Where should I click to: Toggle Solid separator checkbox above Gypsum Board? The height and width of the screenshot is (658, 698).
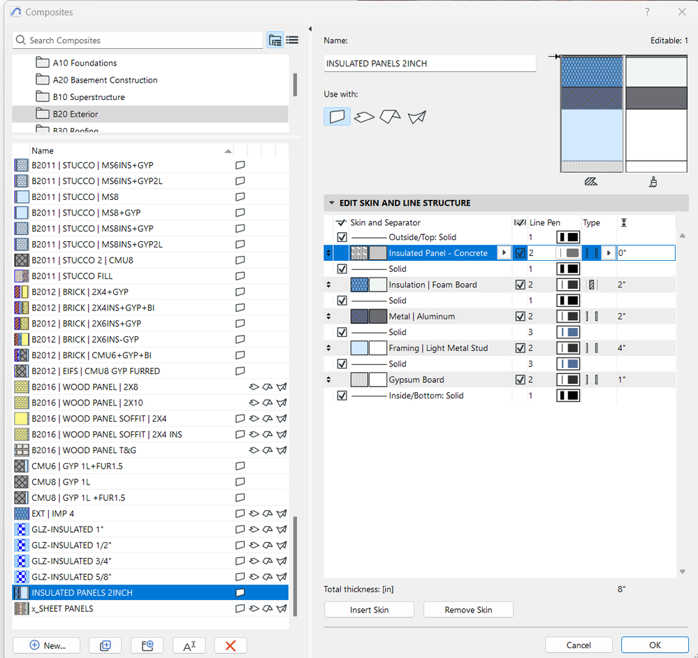pos(342,364)
